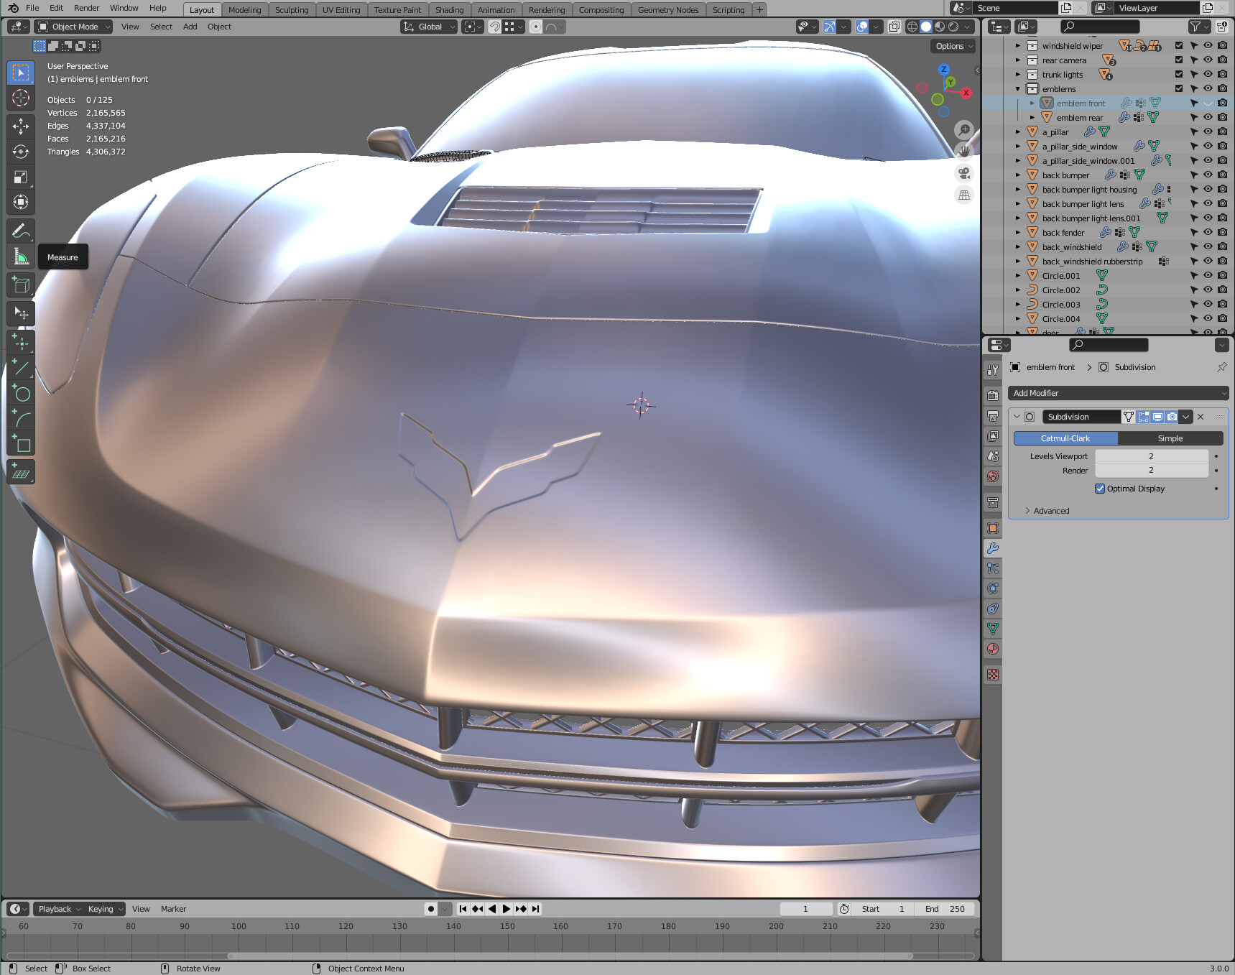Activate the Move tool
Screen dimensions: 1235x975
coord(21,126)
